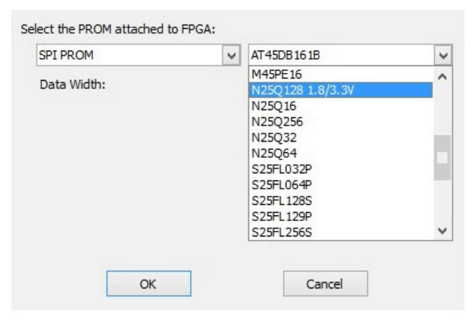This screenshot has width=475, height=320.
Task: Pick N25Q32 in the device list
Action: coord(268,135)
